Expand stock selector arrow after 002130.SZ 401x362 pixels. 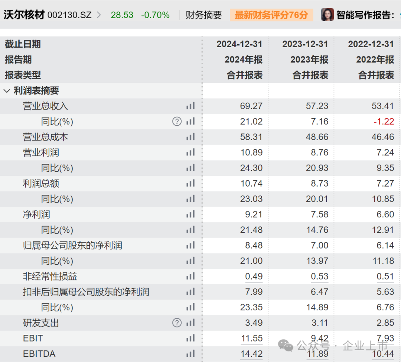99,15
